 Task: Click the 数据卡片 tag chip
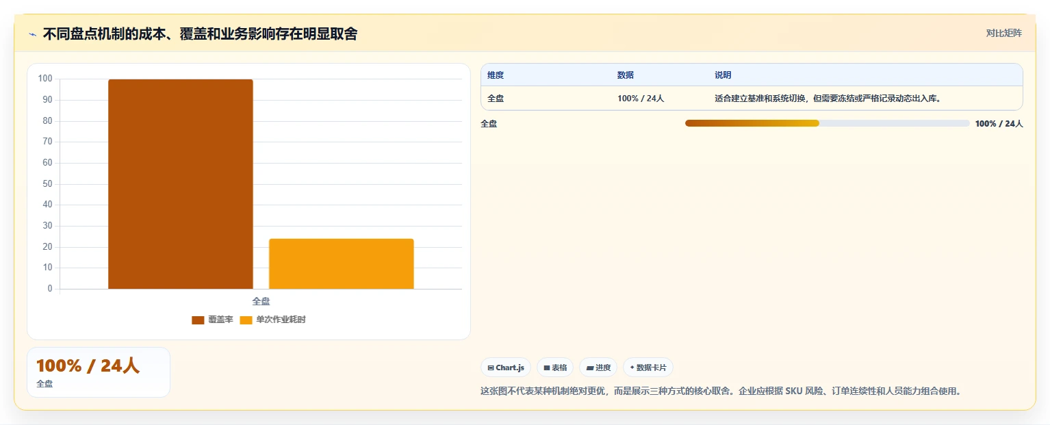(648, 368)
